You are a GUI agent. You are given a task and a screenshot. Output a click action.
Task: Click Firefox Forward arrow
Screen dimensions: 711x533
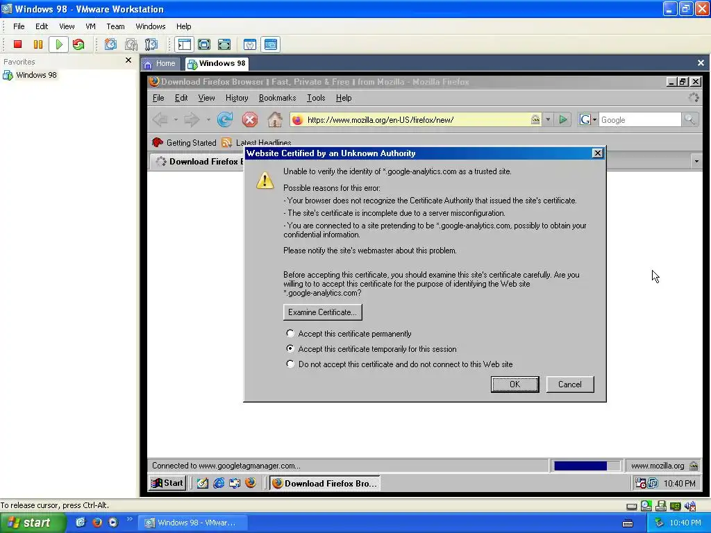(x=192, y=119)
